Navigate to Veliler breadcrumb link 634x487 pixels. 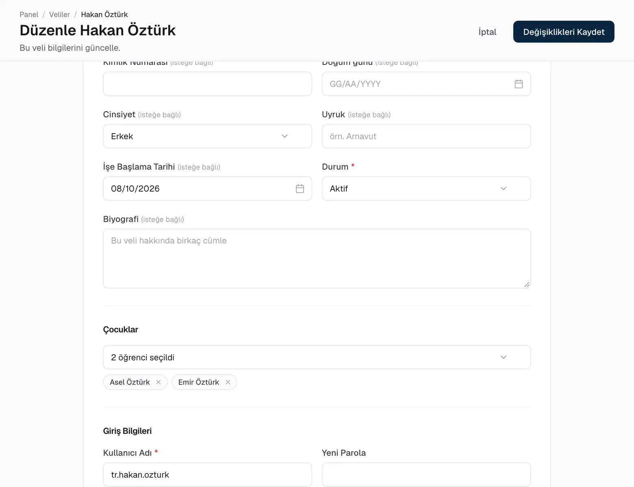(x=59, y=15)
